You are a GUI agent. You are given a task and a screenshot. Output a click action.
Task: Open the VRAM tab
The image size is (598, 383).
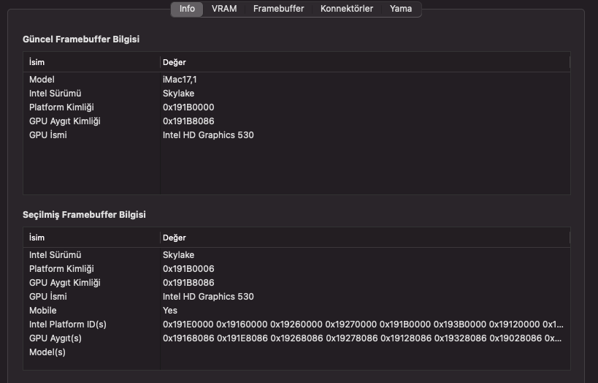pyautogui.click(x=223, y=9)
